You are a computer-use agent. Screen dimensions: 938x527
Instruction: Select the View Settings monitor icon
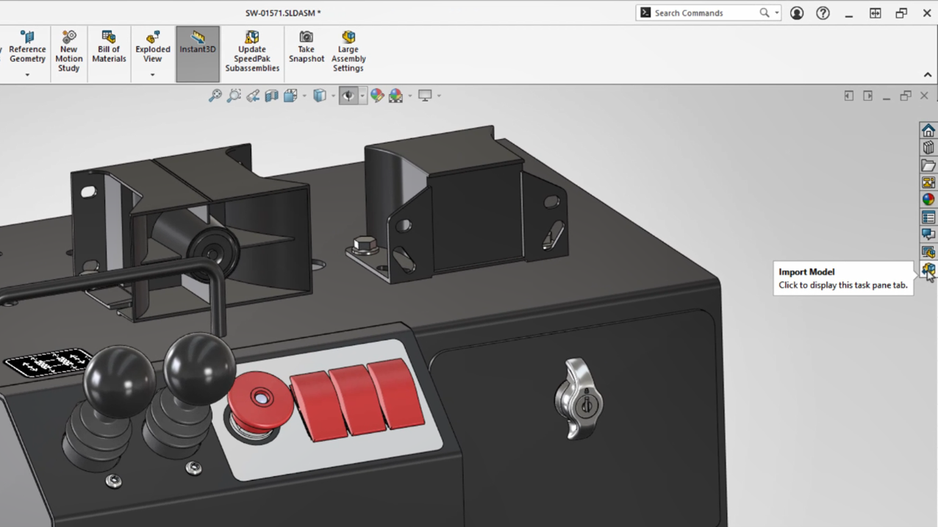click(x=425, y=95)
